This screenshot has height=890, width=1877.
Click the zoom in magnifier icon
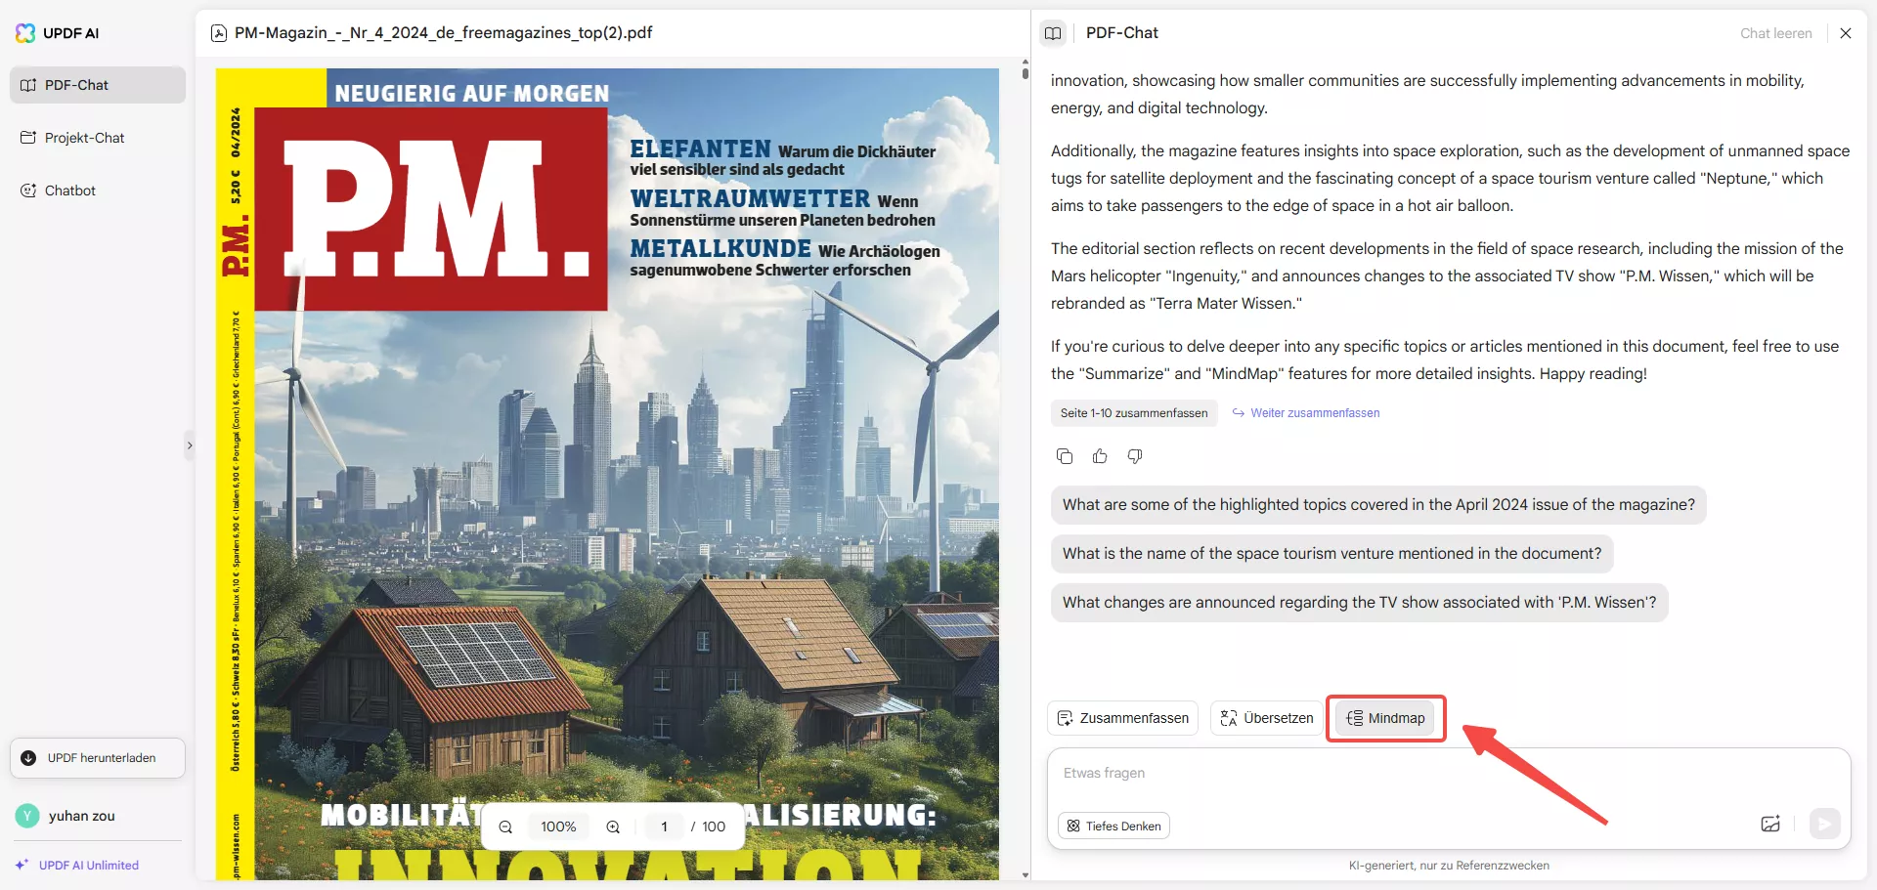coord(613,826)
